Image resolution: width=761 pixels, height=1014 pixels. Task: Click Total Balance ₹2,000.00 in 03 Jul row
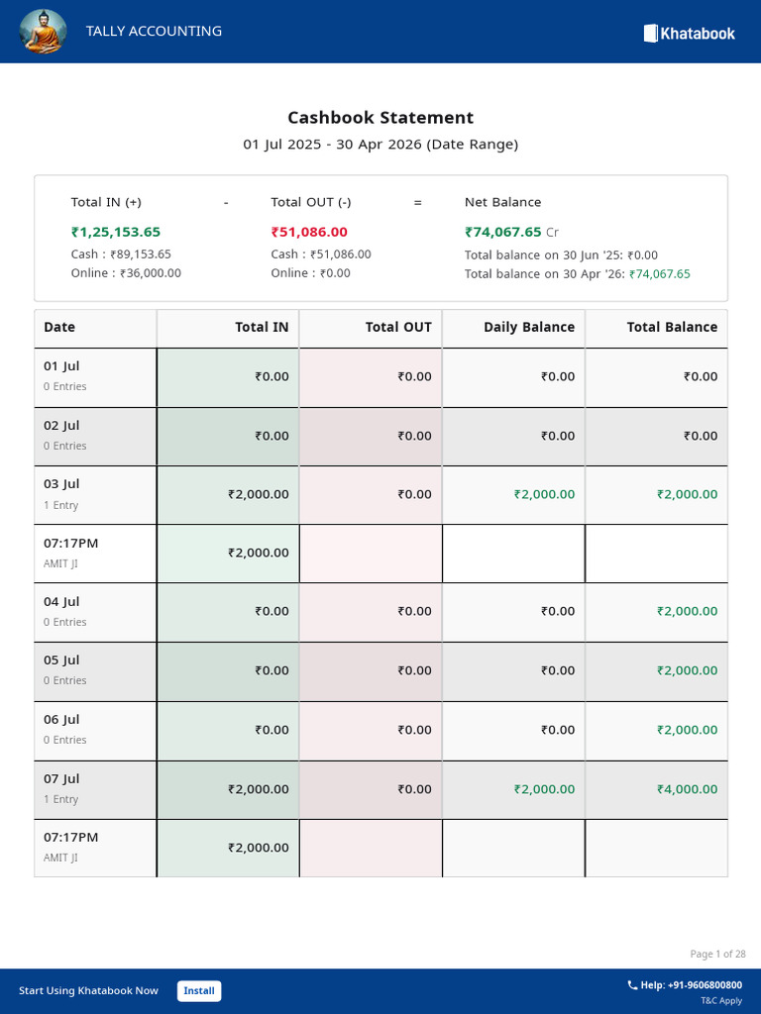click(x=688, y=495)
